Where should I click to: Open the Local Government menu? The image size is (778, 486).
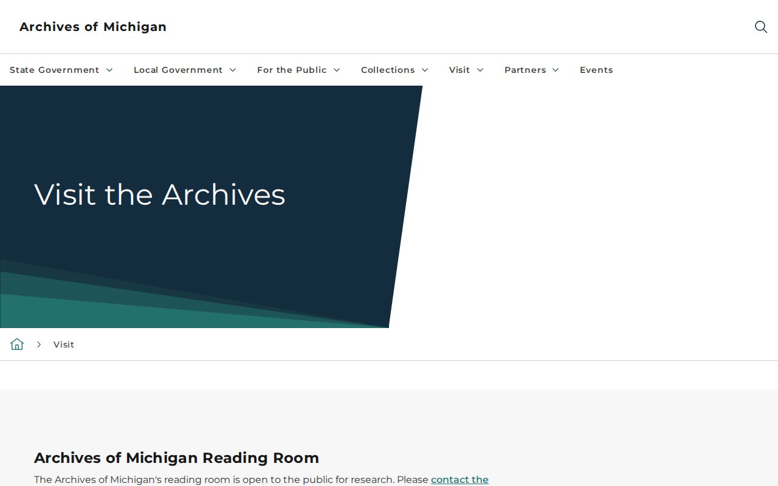(178, 70)
